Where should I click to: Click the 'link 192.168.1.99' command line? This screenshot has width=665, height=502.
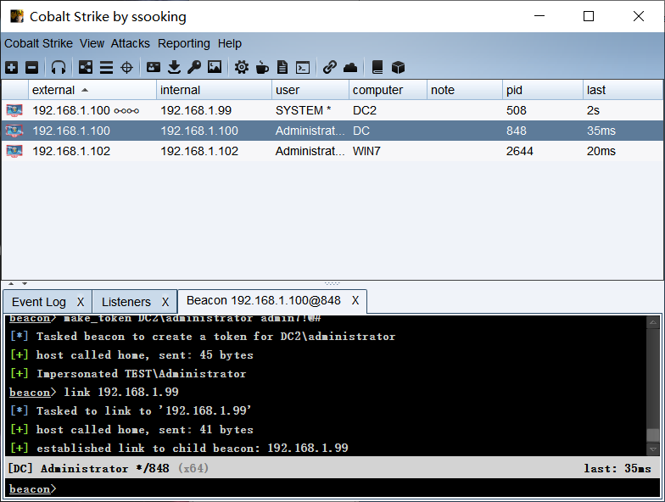pos(94,392)
